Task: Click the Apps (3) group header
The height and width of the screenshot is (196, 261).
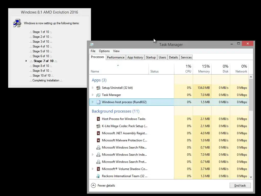Action: [99, 80]
